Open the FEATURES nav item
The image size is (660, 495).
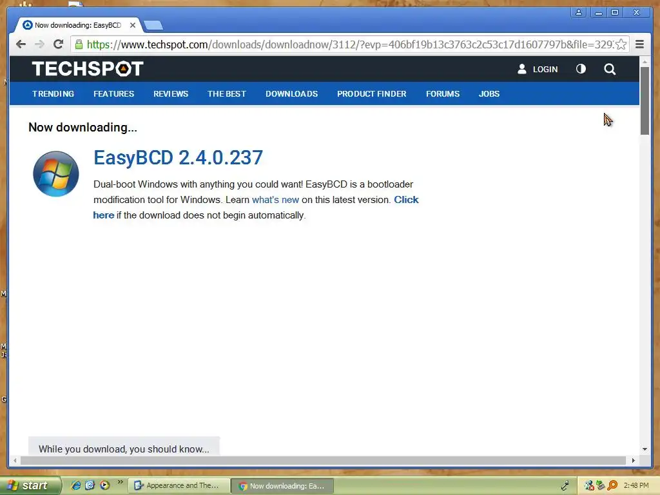[113, 94]
